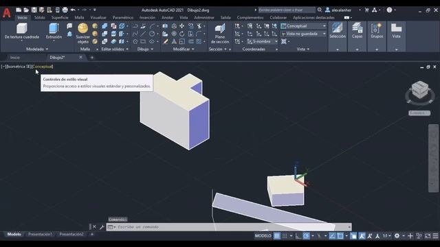Click the Help question mark icon
Screen dimensions: 440x247
click(x=389, y=10)
